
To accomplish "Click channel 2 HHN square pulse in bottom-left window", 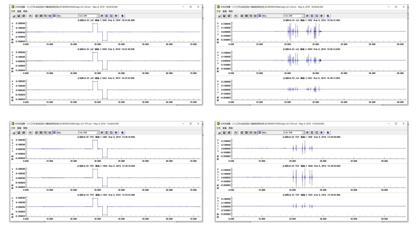I will coord(96,174).
